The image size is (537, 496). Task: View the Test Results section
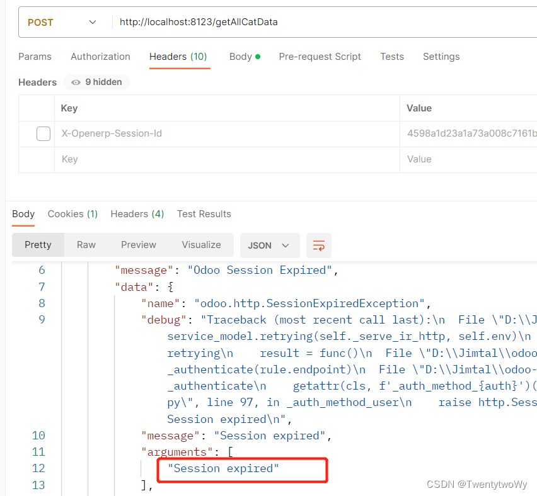(x=204, y=214)
